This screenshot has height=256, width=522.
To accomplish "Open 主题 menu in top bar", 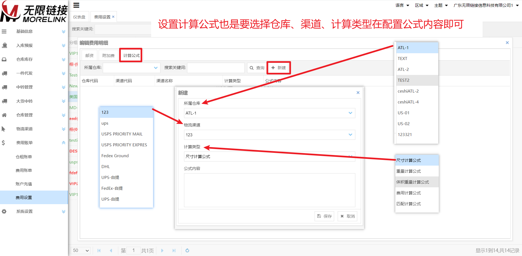I will pyautogui.click(x=441, y=5).
